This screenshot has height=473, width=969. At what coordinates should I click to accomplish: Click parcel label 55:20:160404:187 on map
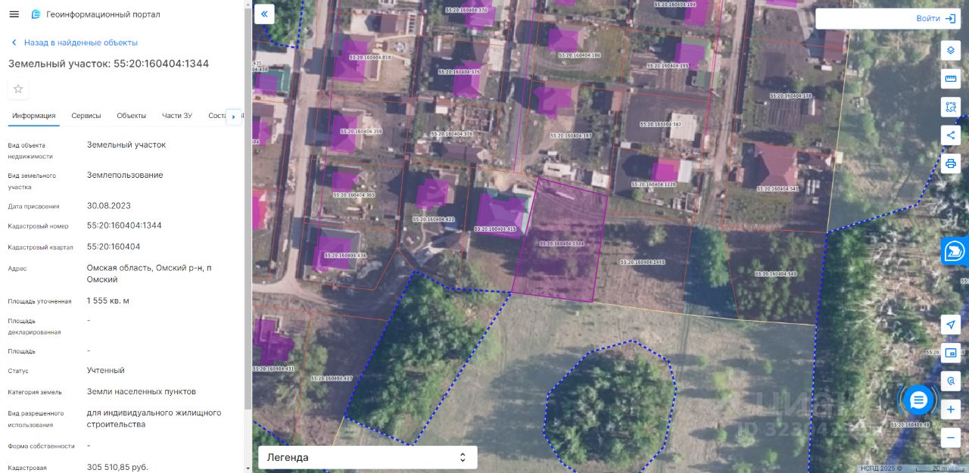click(x=571, y=135)
